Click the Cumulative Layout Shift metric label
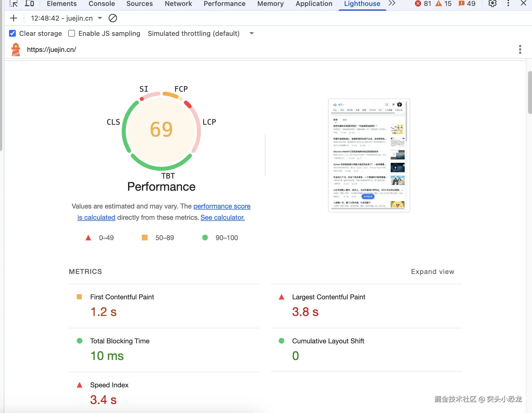 point(328,341)
